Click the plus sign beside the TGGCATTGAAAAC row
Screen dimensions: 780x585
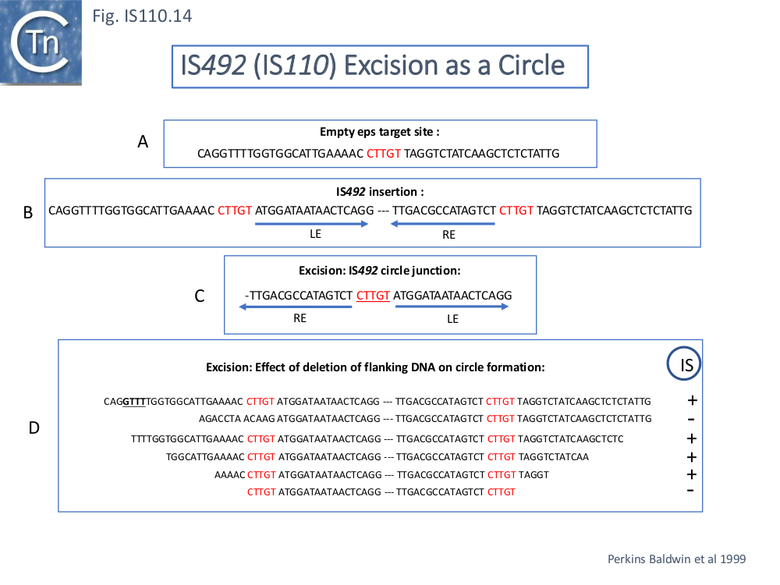pyautogui.click(x=691, y=457)
